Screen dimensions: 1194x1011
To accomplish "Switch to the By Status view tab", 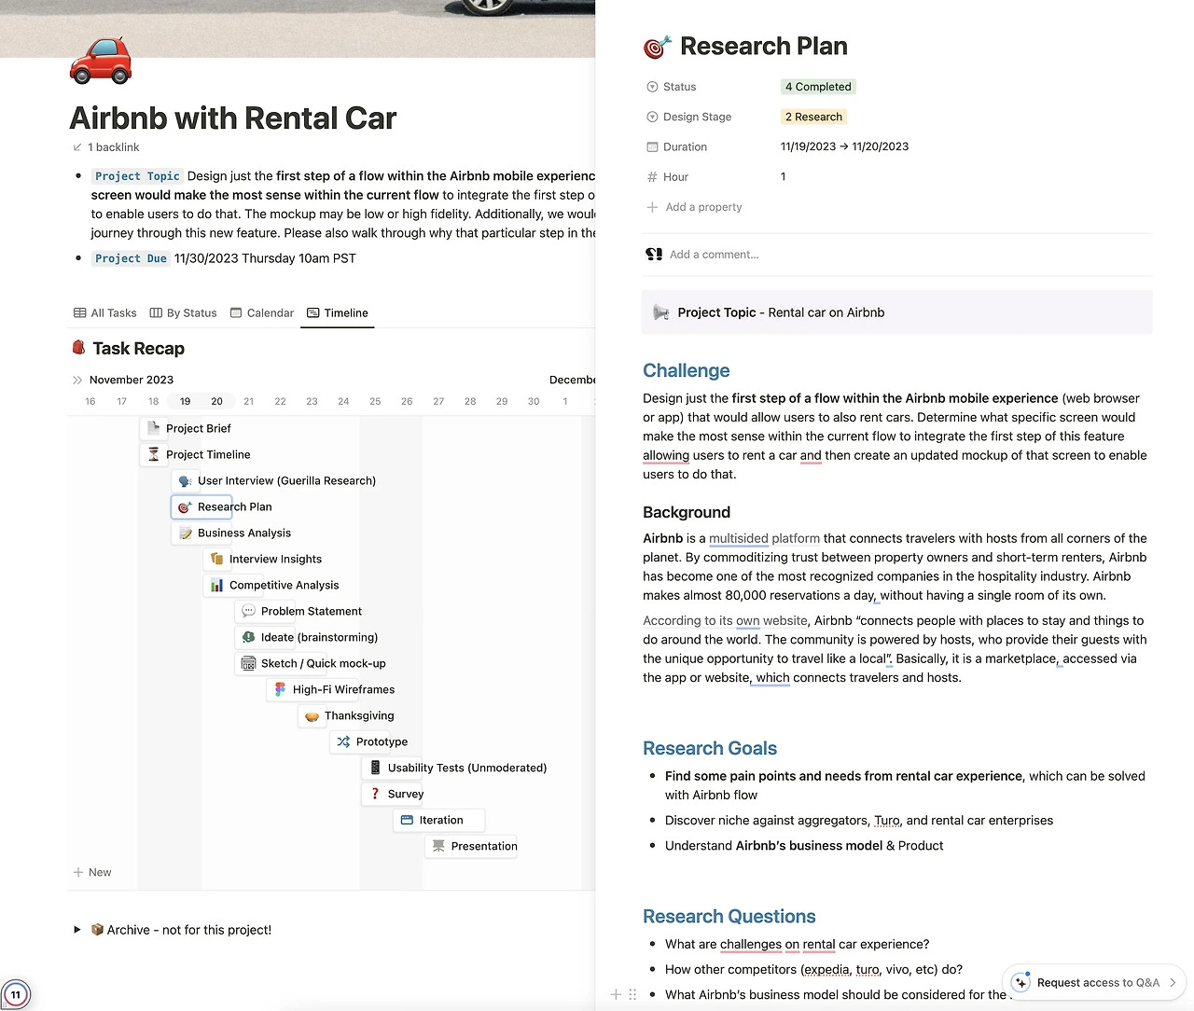I will [184, 313].
